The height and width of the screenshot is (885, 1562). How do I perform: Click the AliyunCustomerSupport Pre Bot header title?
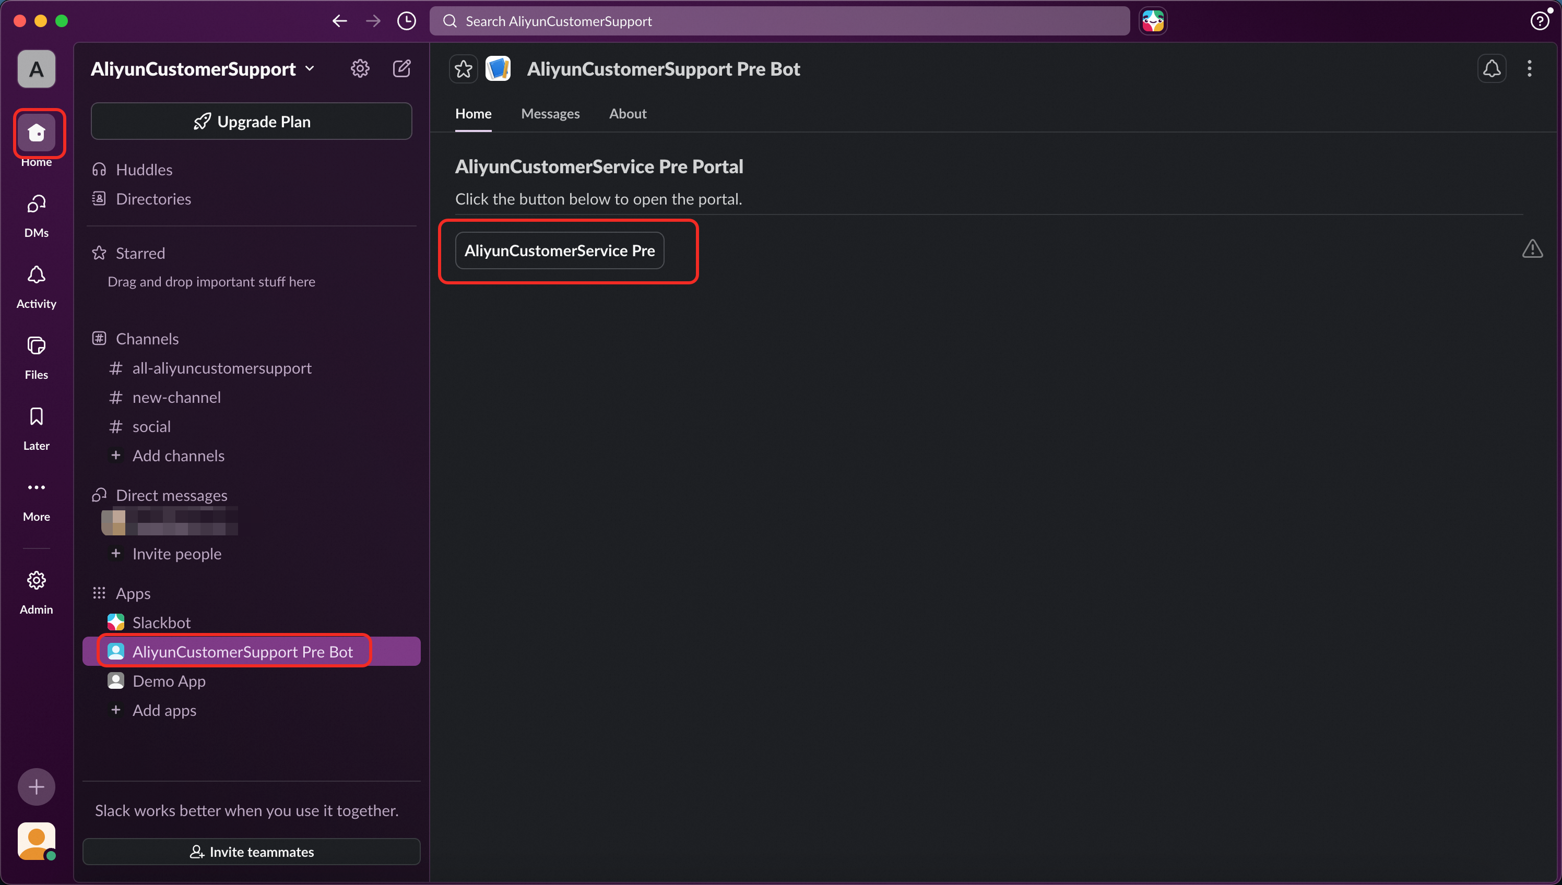pyautogui.click(x=664, y=69)
